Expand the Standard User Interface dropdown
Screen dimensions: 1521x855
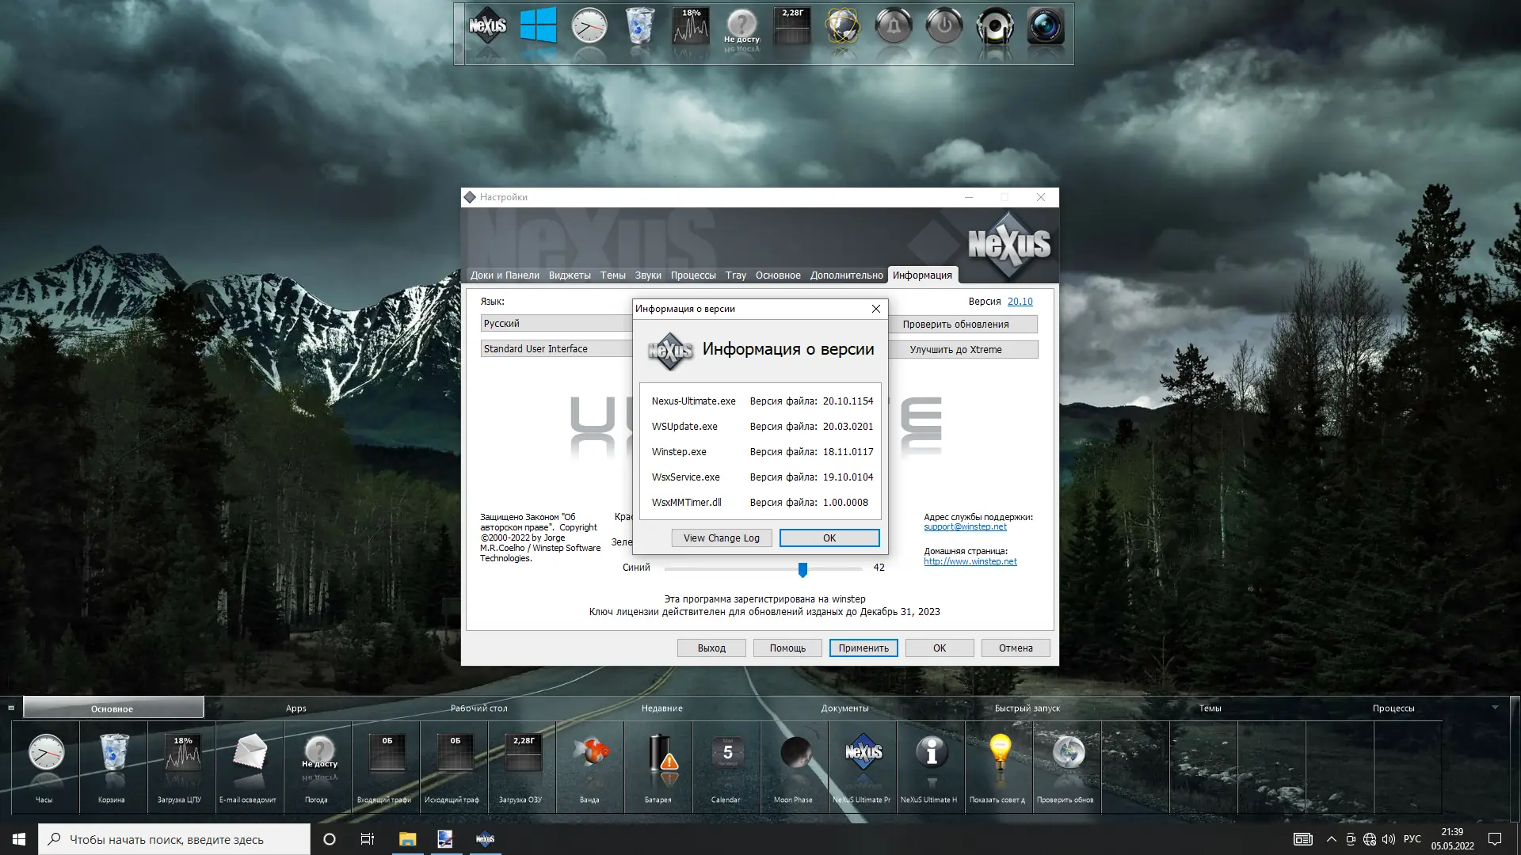pyautogui.click(x=556, y=349)
